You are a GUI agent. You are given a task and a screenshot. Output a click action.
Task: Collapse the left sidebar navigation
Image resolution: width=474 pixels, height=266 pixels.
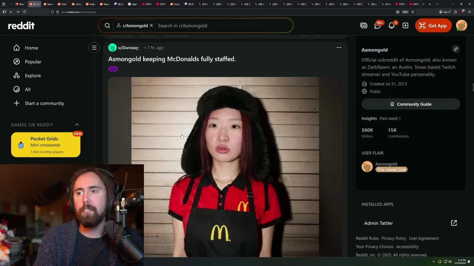(94, 48)
